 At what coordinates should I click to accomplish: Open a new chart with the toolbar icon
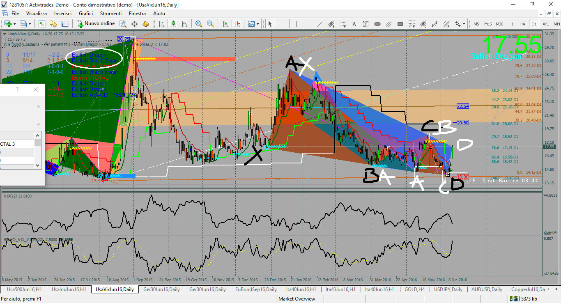click(8, 24)
